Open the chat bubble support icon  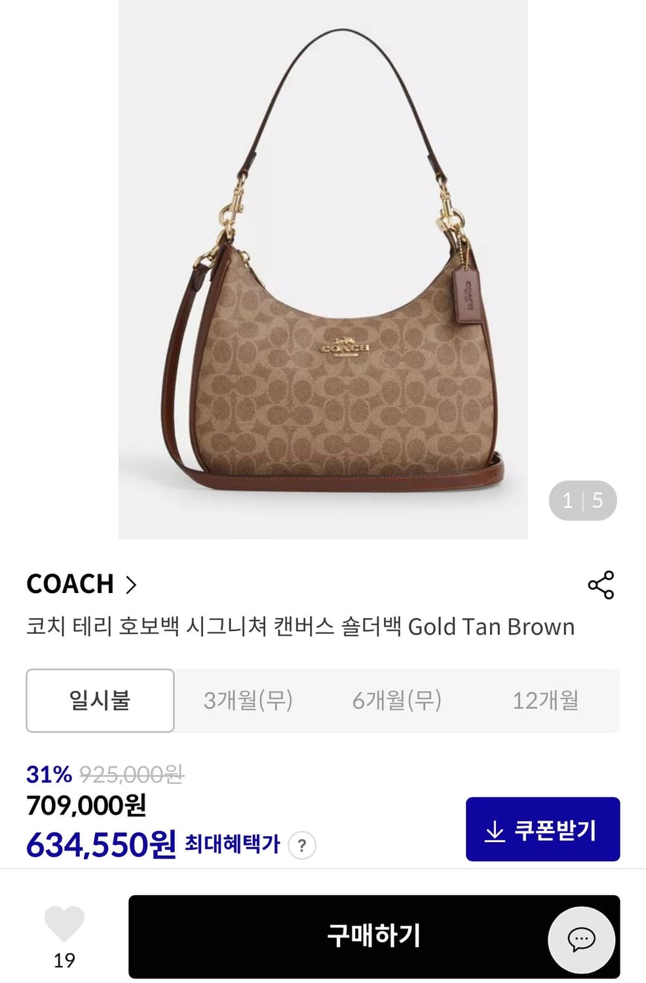click(581, 939)
